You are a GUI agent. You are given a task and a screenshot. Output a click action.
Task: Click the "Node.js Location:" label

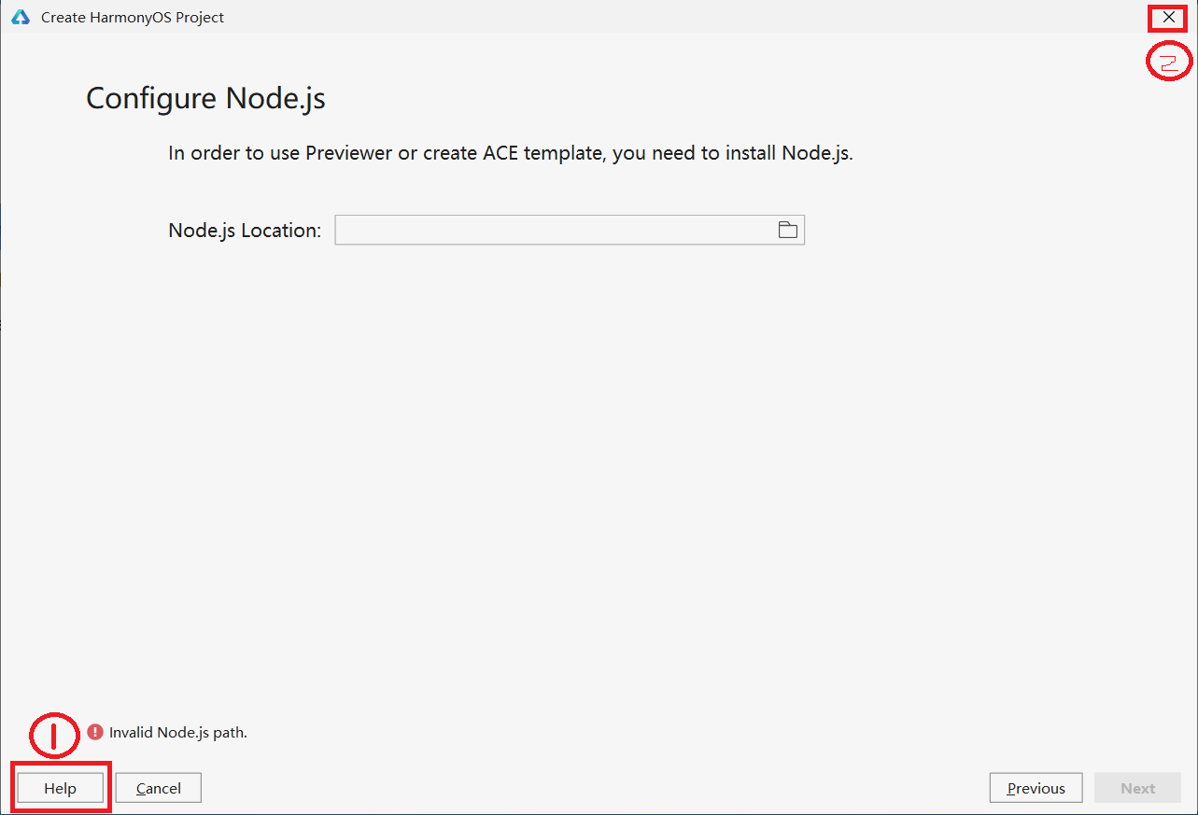pyautogui.click(x=245, y=231)
